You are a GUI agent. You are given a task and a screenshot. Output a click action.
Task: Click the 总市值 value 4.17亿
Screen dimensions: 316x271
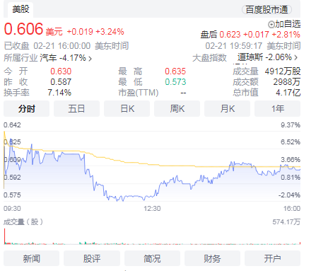point(288,93)
